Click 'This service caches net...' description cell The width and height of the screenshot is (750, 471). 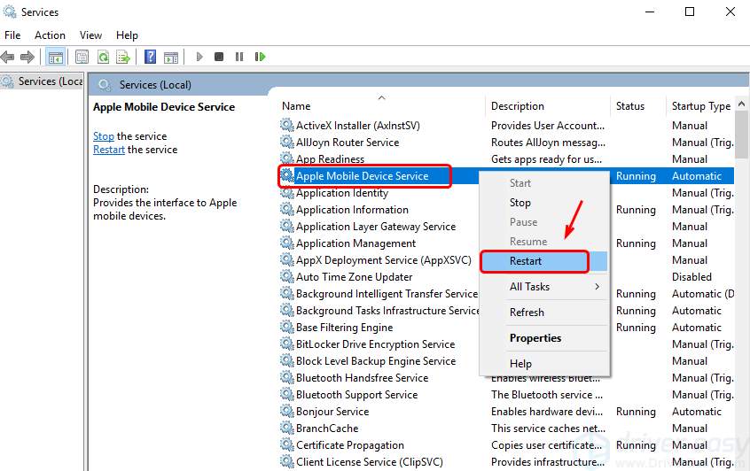click(x=548, y=429)
